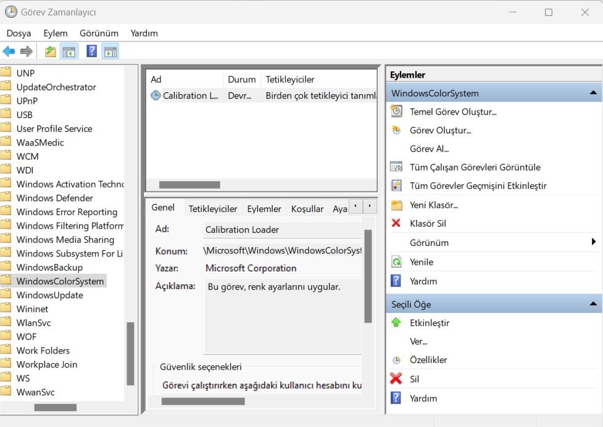Switch to the Koşullar tab
The height and width of the screenshot is (427, 603).
tap(307, 208)
